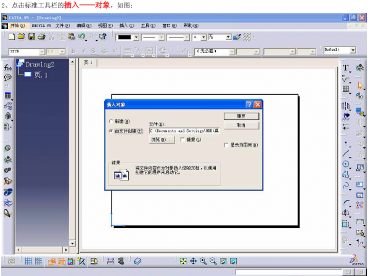
Task: Open the 无公差 tolerance dropdown
Action: click(x=232, y=52)
